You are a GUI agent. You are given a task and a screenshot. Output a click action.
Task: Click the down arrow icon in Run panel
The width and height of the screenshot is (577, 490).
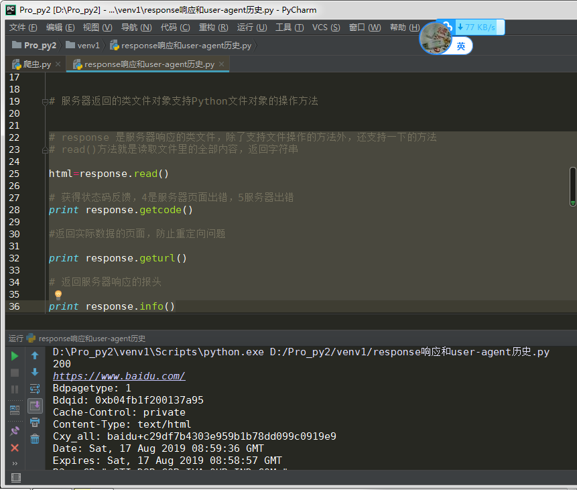(x=35, y=372)
